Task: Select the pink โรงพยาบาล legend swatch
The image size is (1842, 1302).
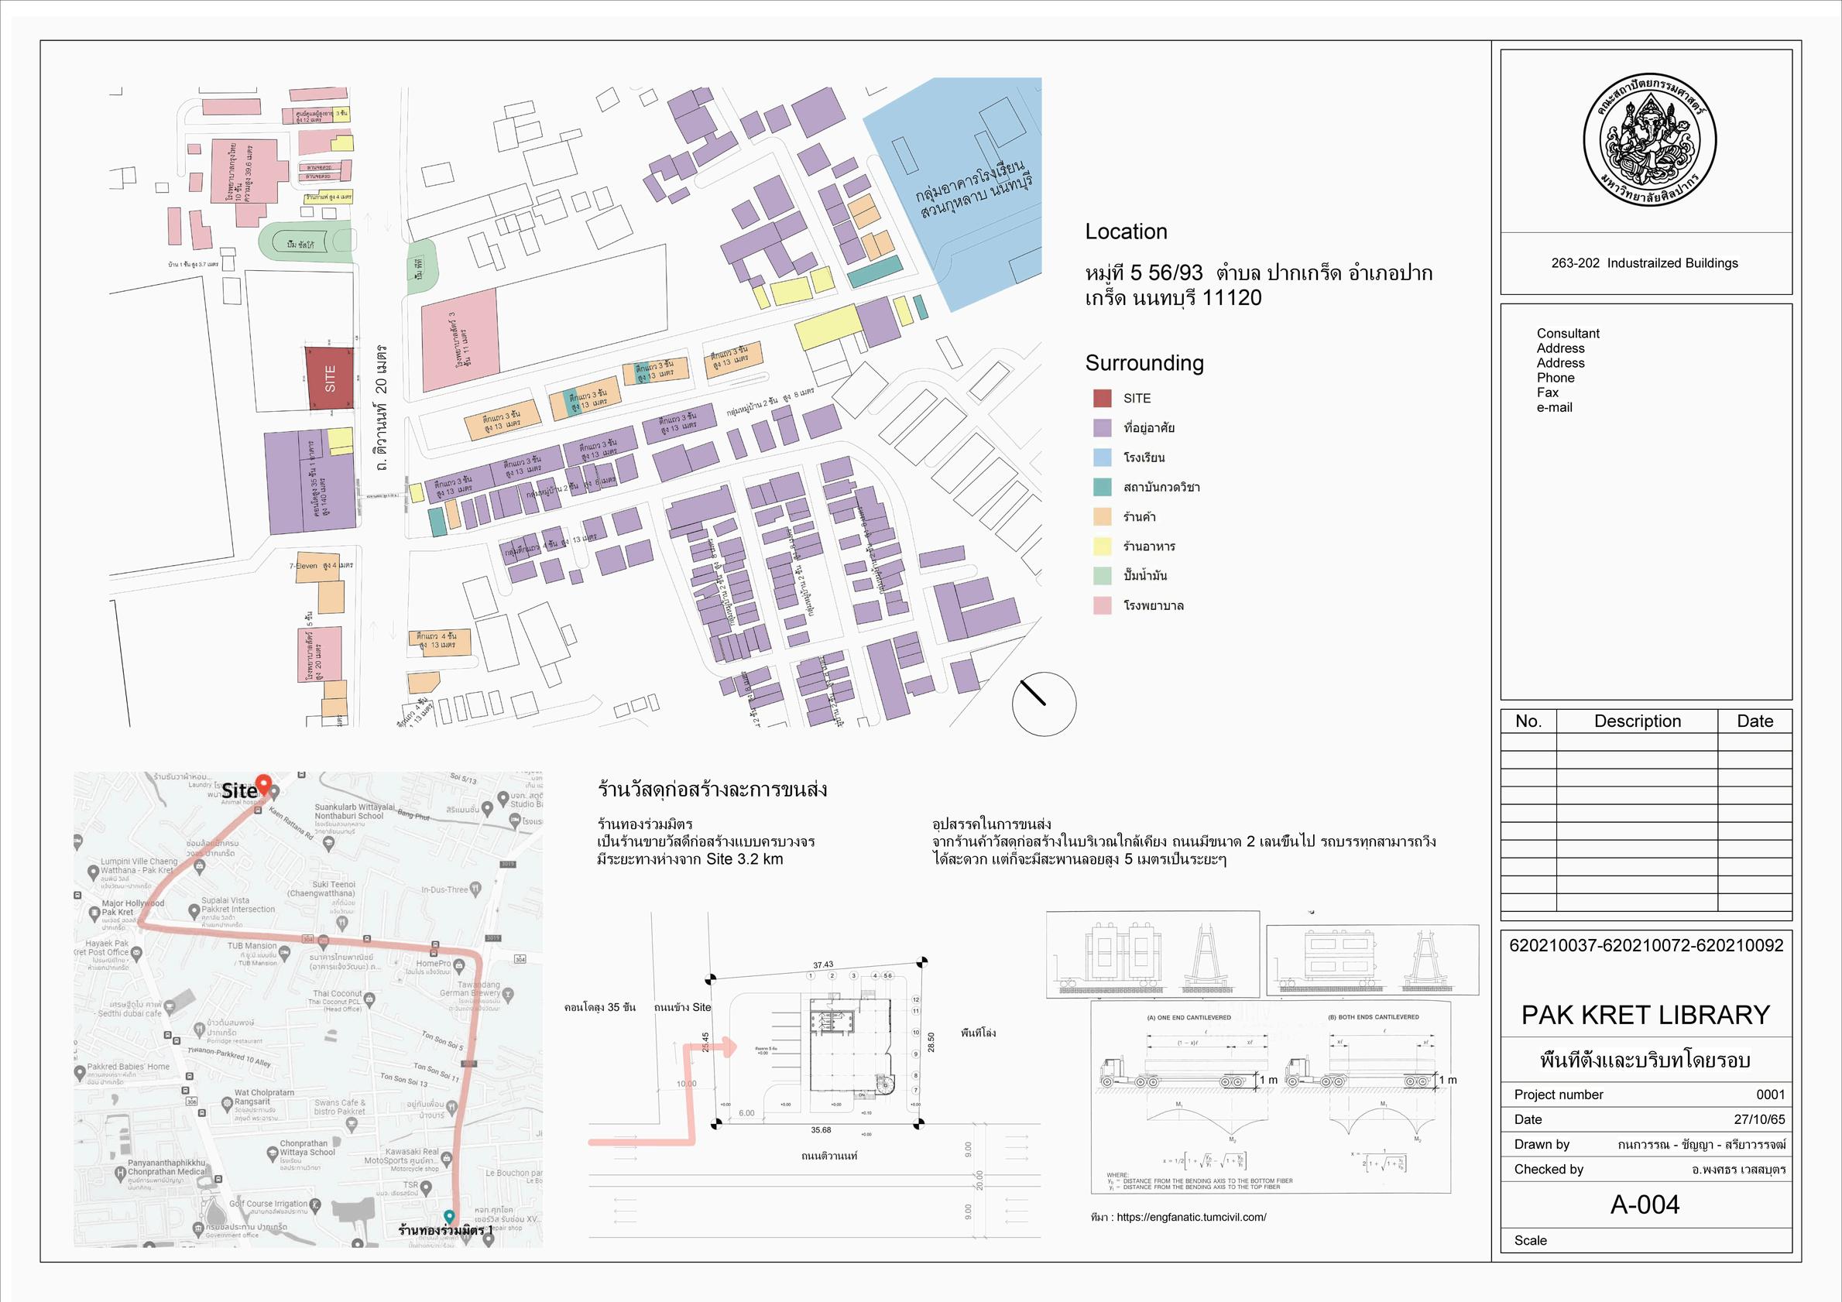Action: pyautogui.click(x=1103, y=605)
